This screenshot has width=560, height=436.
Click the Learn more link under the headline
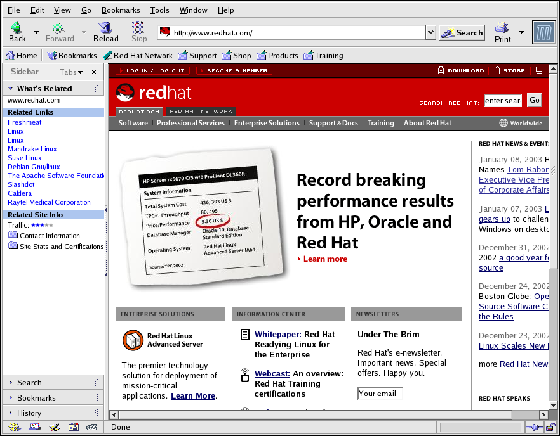[325, 259]
